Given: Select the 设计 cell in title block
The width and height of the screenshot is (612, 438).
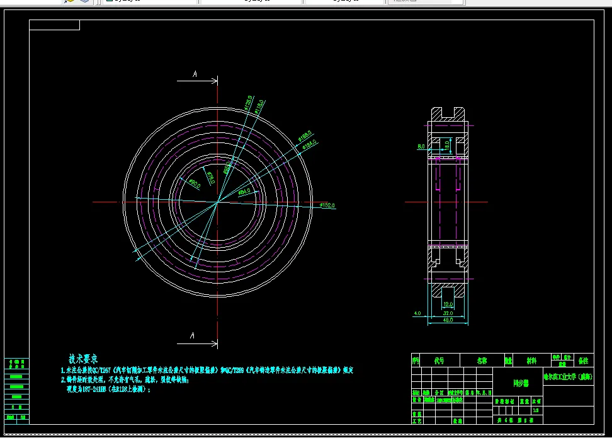Looking at the screenshot, I should click(x=417, y=400).
